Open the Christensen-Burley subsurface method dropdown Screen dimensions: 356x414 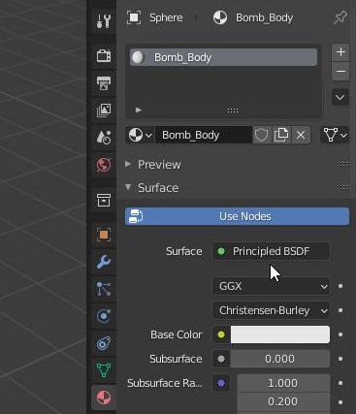271,310
